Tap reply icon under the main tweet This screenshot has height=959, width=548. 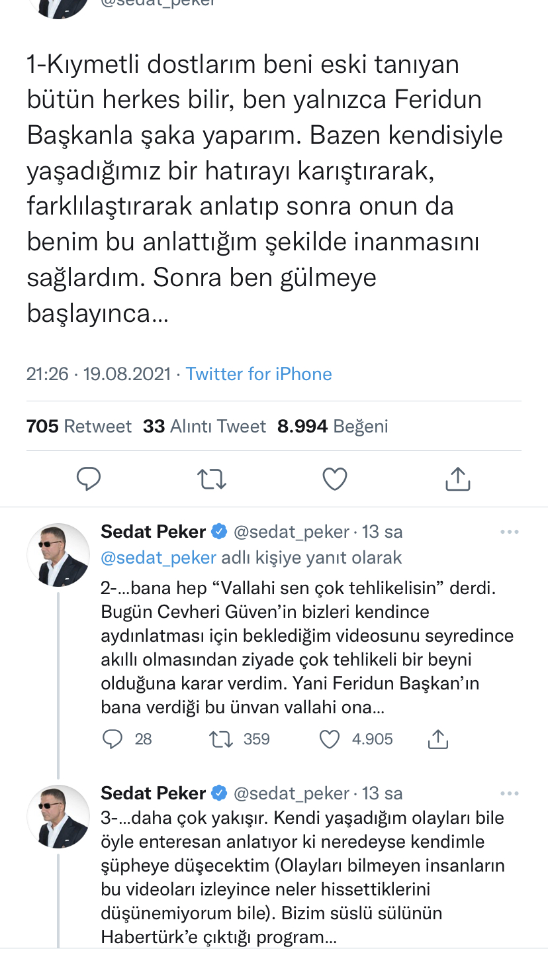89,478
